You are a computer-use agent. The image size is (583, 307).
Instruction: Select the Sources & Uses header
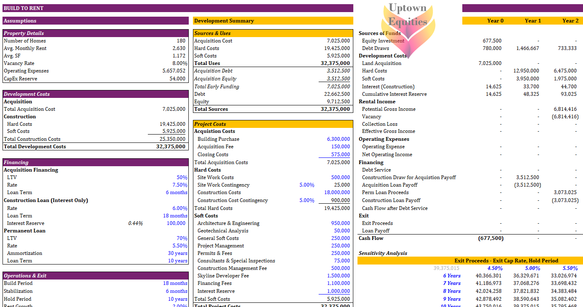(x=271, y=33)
